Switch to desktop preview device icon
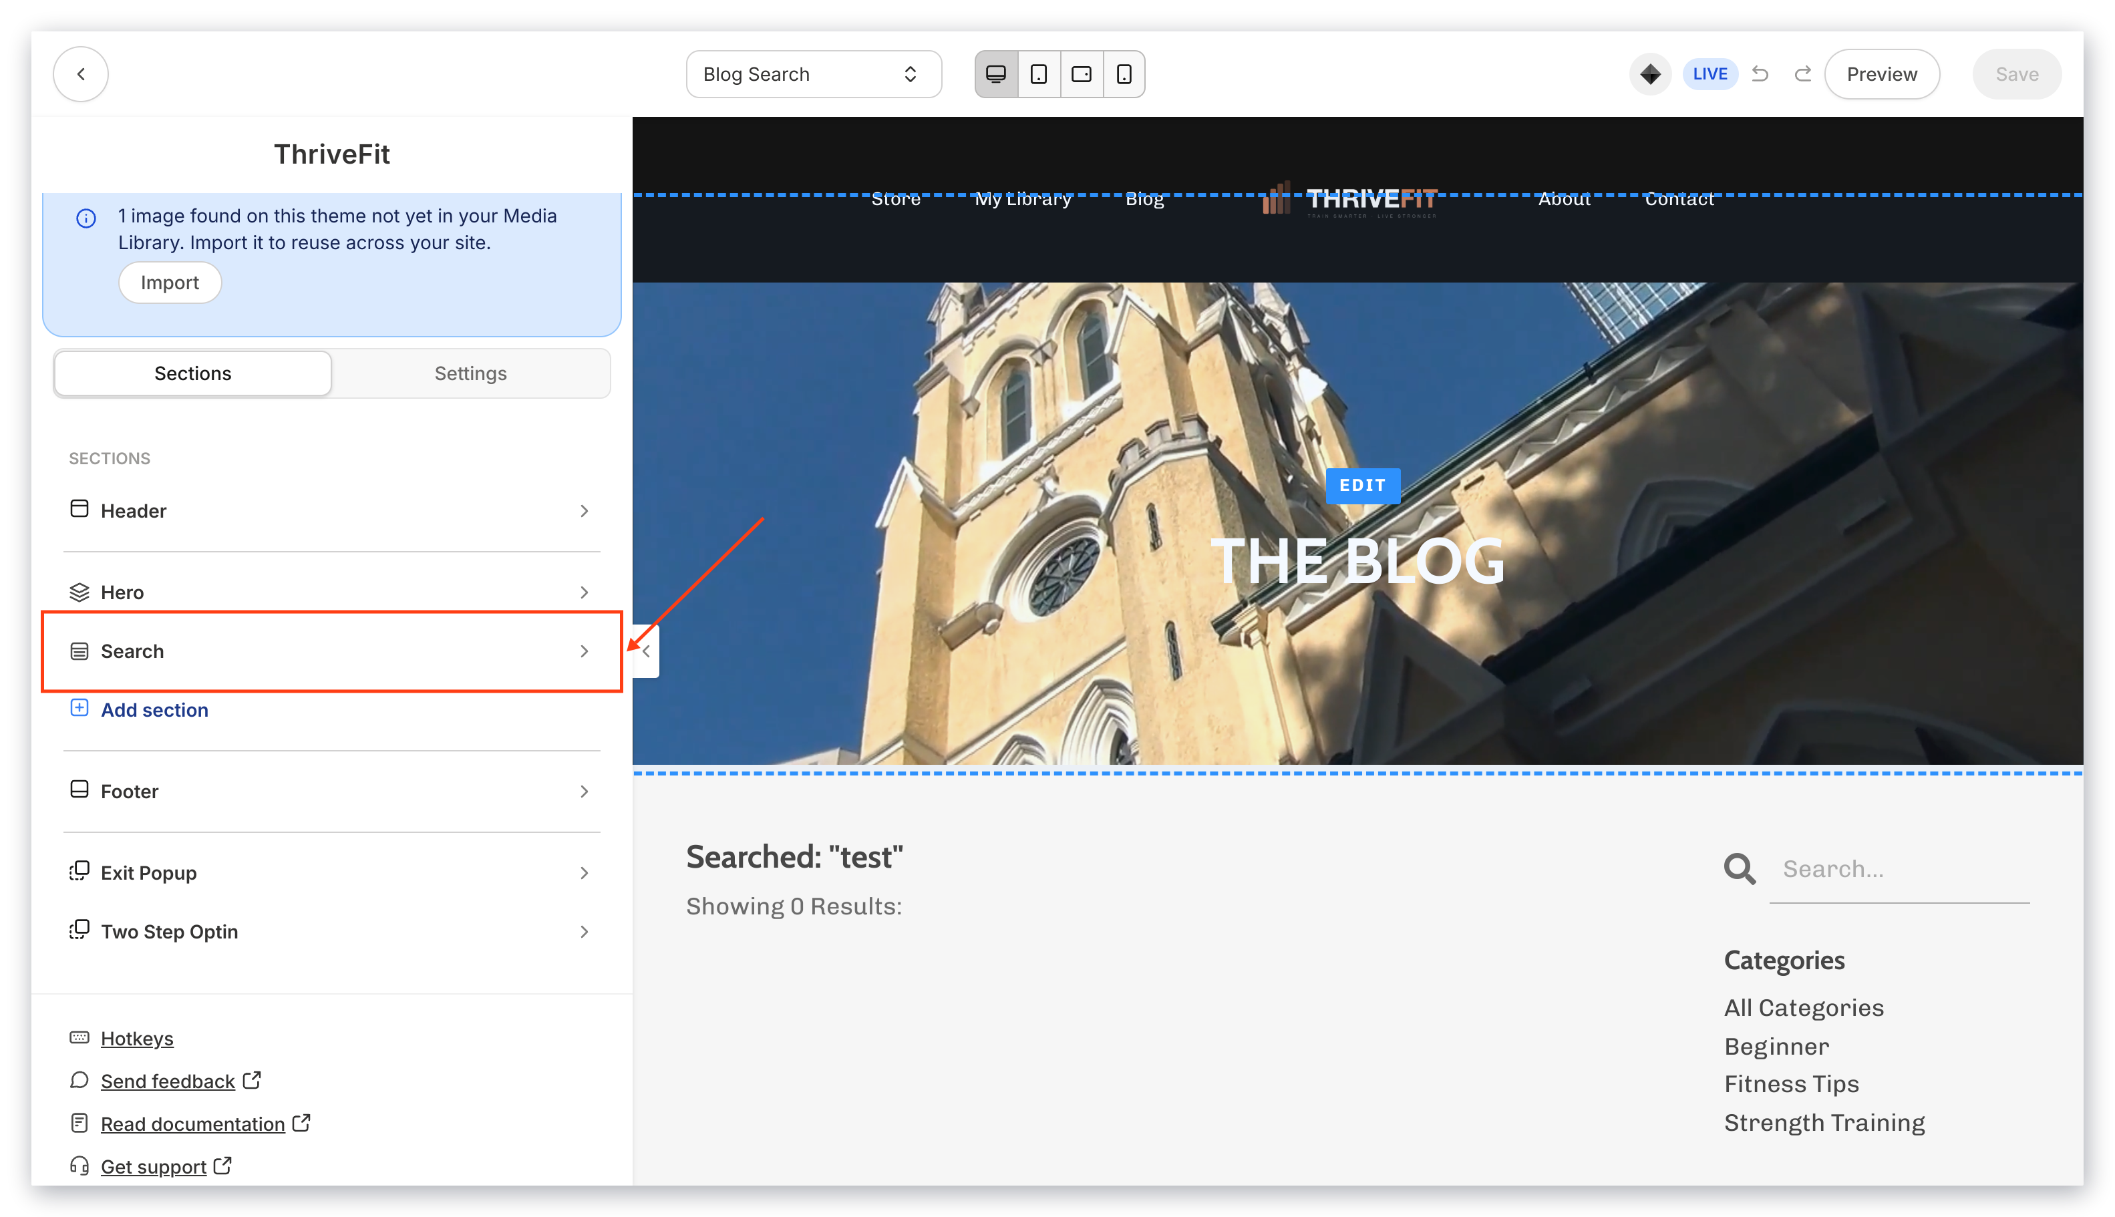 click(x=995, y=74)
